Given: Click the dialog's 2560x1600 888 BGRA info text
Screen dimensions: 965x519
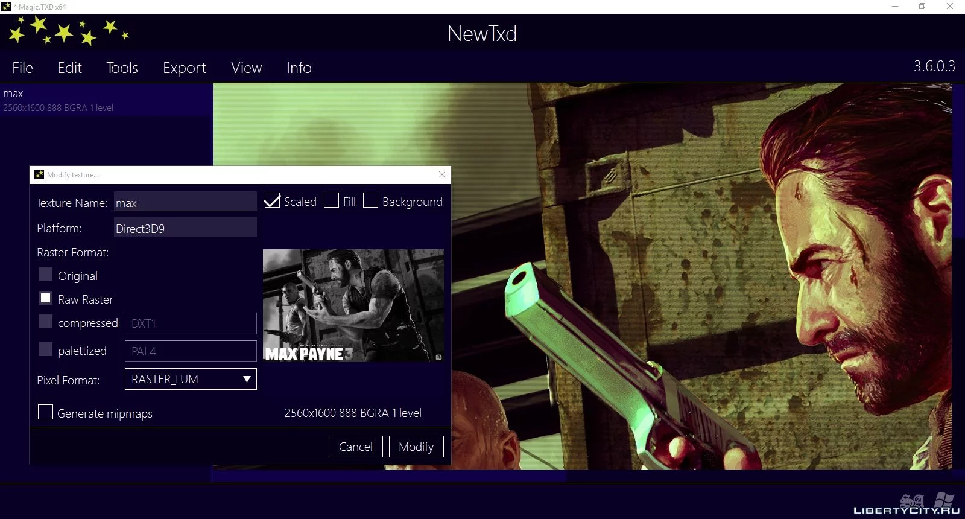Looking at the screenshot, I should [353, 413].
